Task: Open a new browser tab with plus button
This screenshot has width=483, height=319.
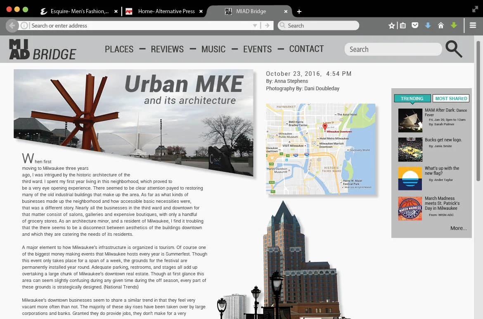Action: [299, 12]
